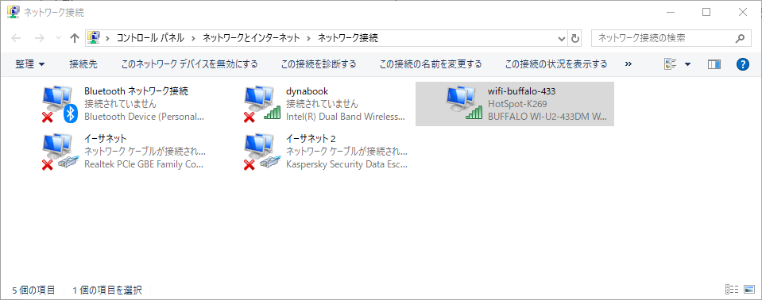Click the BUFFALO WI-U2-433DM device text
The image size is (762, 300).
pyautogui.click(x=547, y=117)
